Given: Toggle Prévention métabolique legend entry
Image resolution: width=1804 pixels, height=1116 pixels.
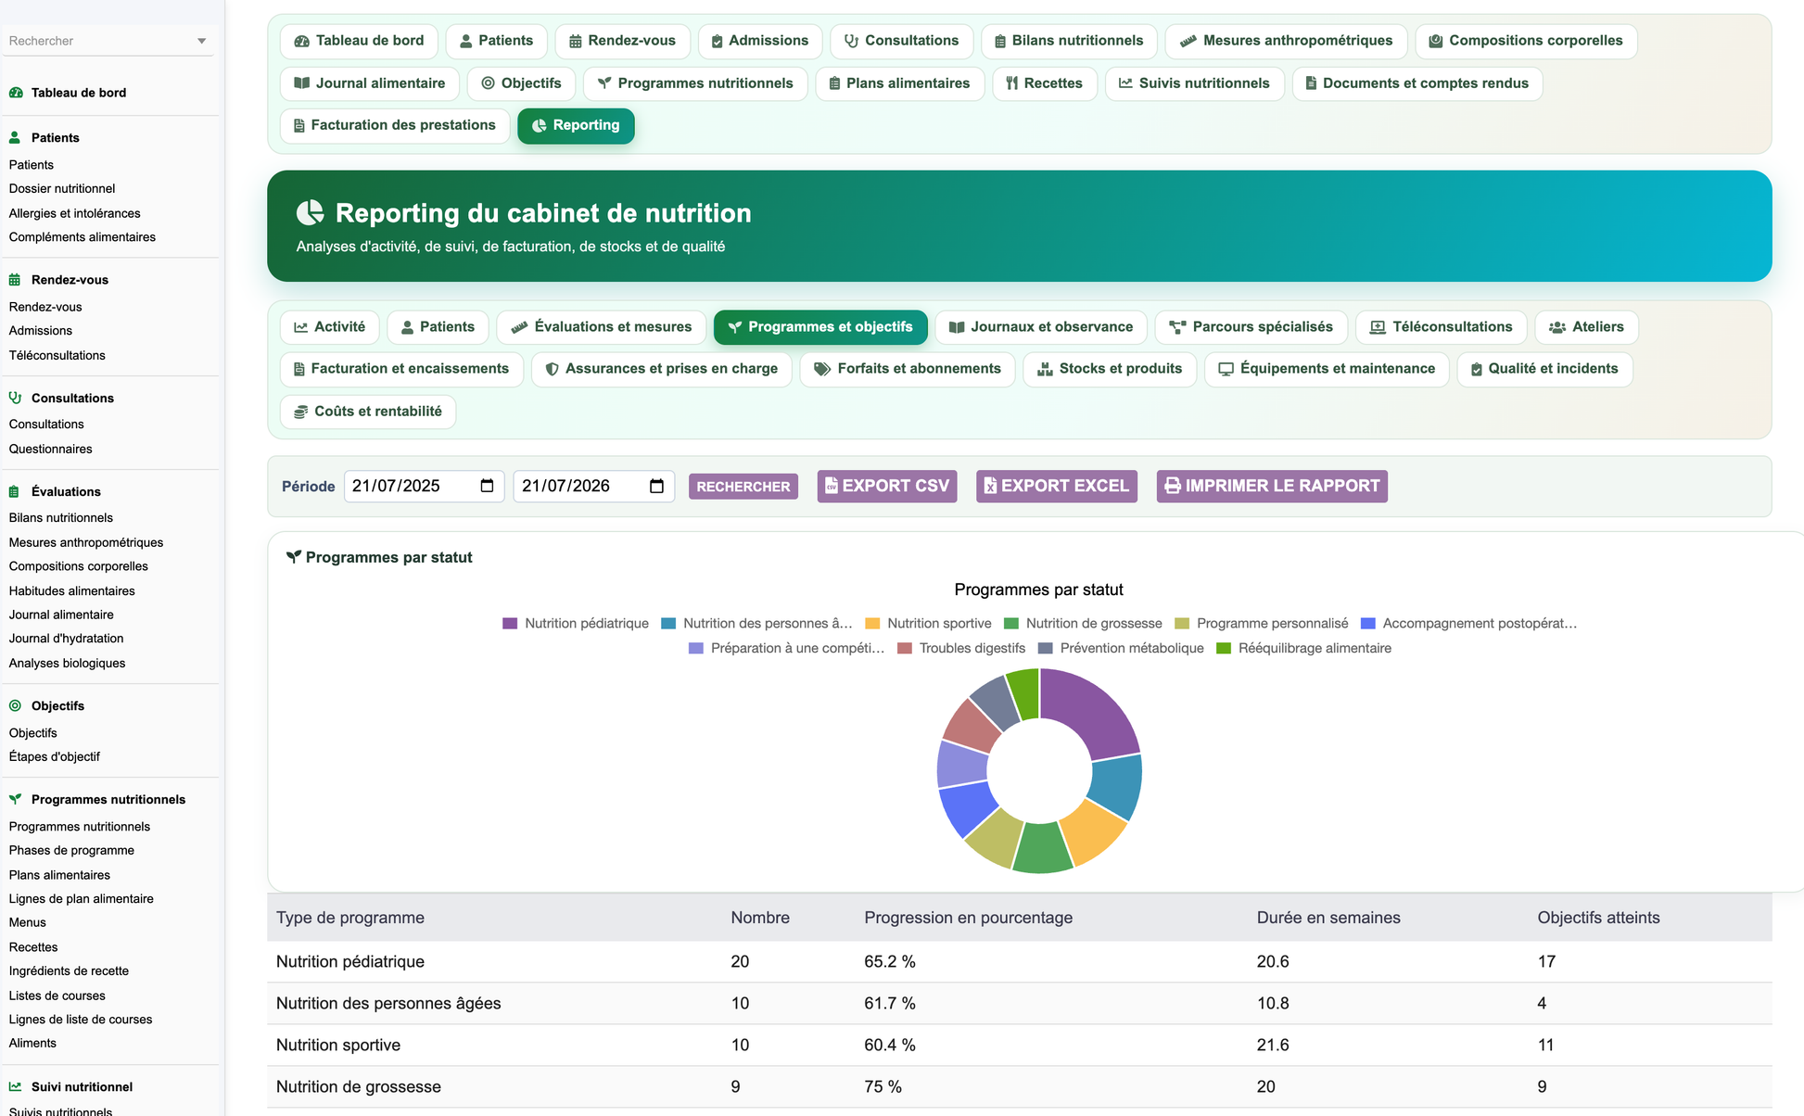Looking at the screenshot, I should [1121, 648].
